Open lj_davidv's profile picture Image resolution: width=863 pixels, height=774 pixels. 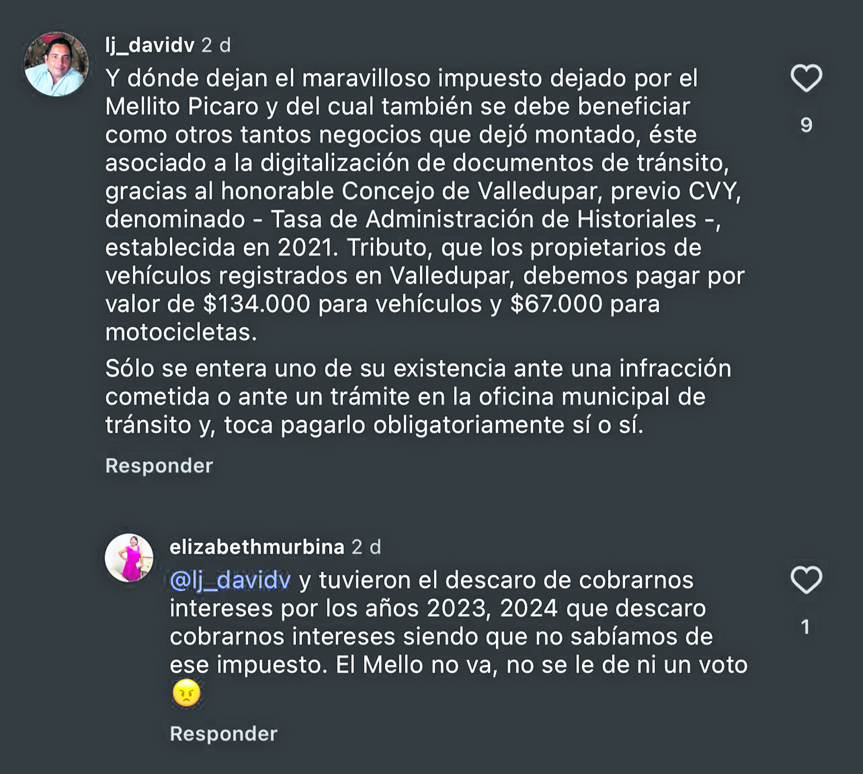click(56, 64)
